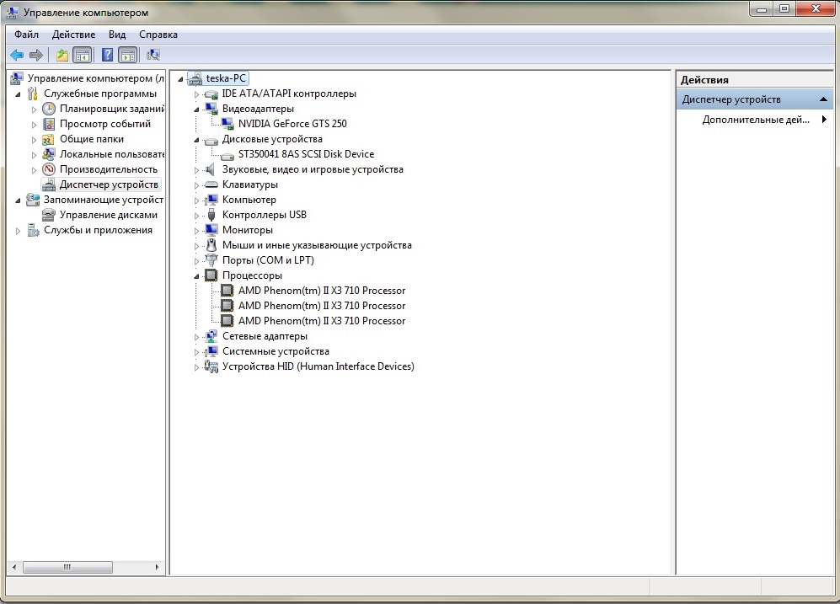Open the Действие menu
The image size is (840, 604).
(x=73, y=35)
